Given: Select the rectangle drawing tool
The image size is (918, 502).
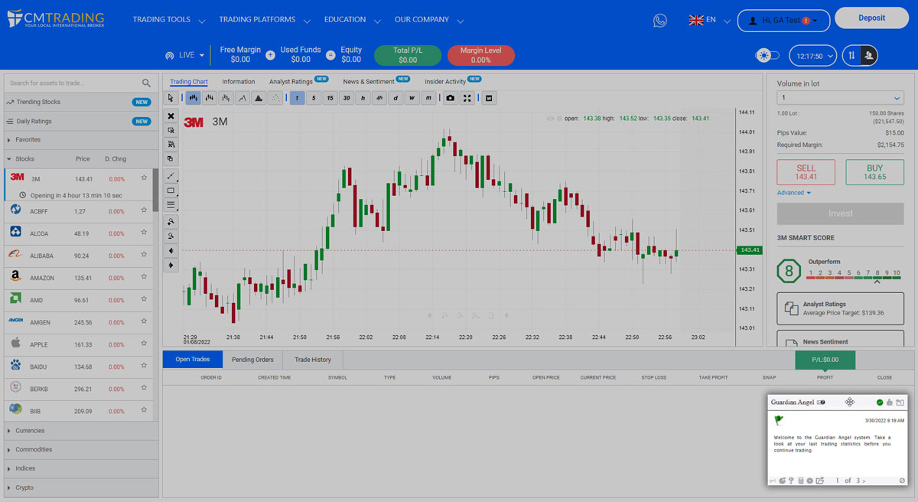Looking at the screenshot, I should 171,191.
